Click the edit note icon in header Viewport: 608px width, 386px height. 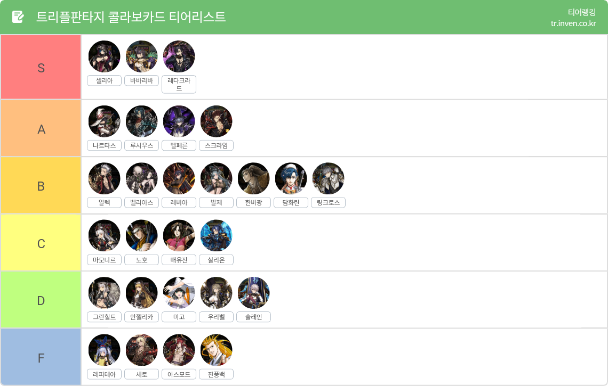coord(18,17)
